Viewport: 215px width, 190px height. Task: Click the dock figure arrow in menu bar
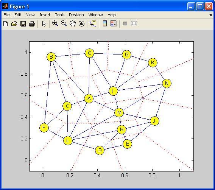[210, 15]
